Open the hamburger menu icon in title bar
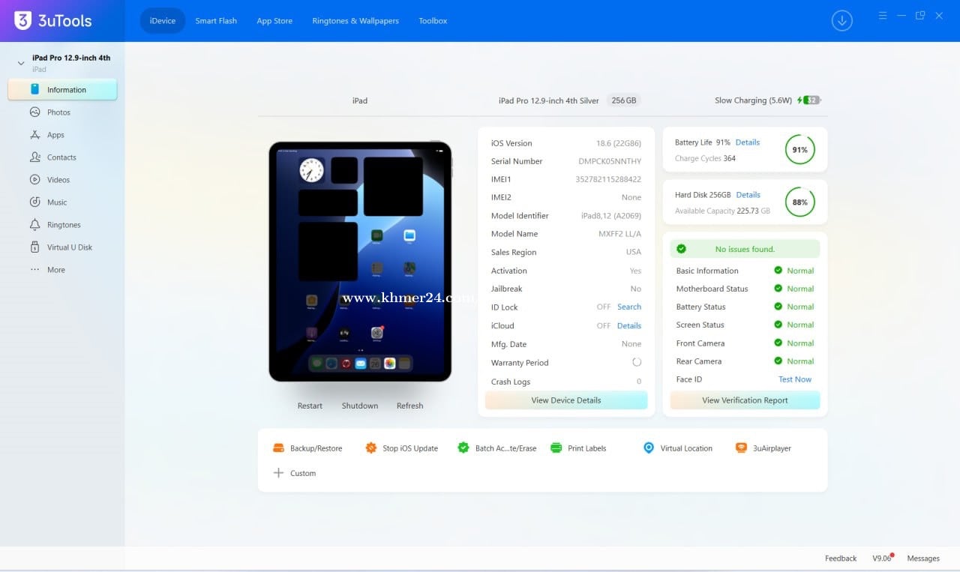The image size is (960, 572). [x=883, y=15]
